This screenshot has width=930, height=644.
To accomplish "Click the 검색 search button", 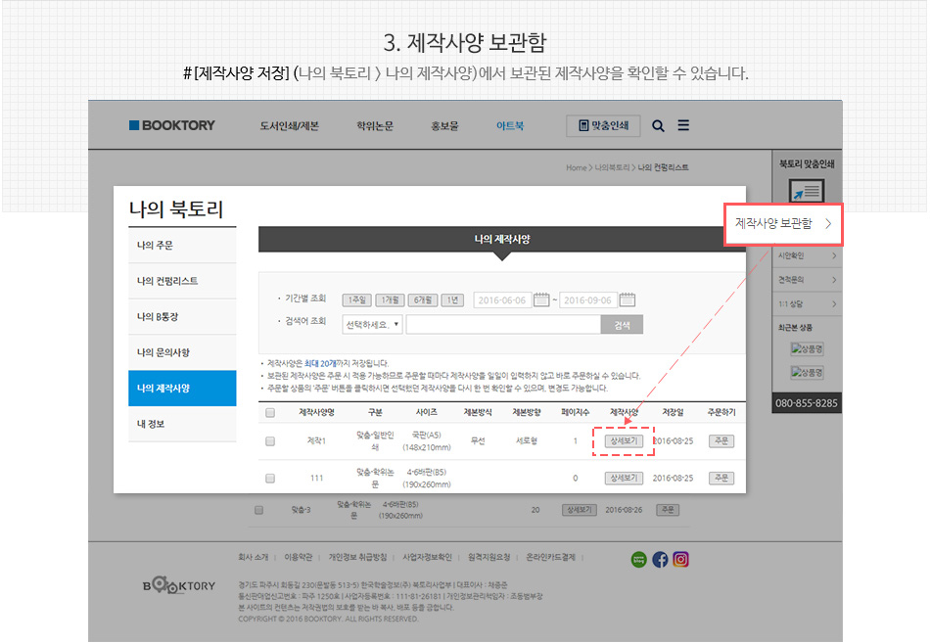I will [623, 325].
